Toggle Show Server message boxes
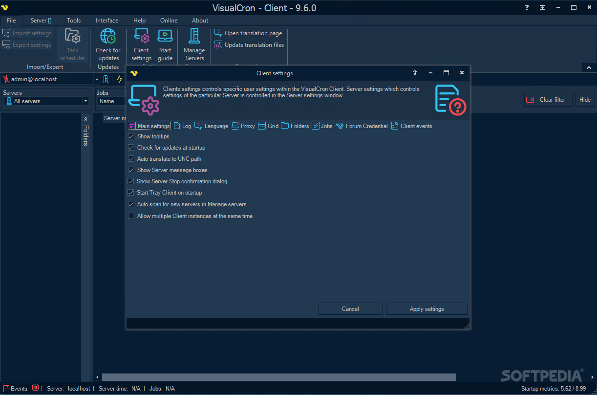Image resolution: width=597 pixels, height=395 pixels. pos(131,170)
